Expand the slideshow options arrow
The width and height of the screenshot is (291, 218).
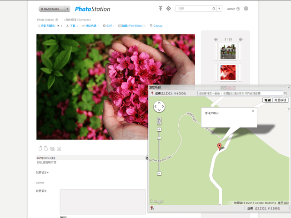coord(58,26)
